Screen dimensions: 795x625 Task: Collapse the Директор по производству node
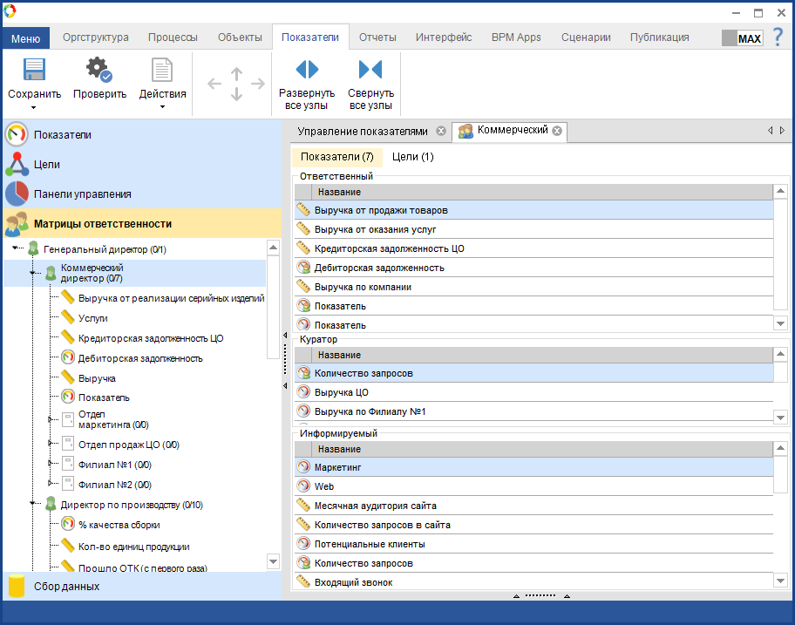(x=33, y=504)
